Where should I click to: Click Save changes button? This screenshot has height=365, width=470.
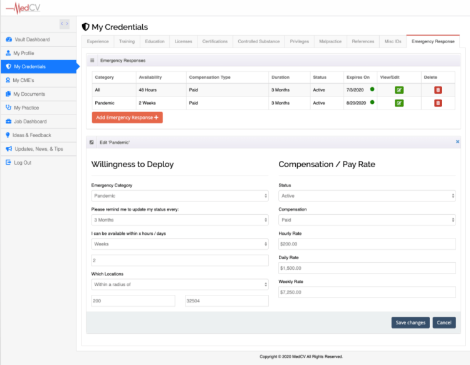(410, 322)
